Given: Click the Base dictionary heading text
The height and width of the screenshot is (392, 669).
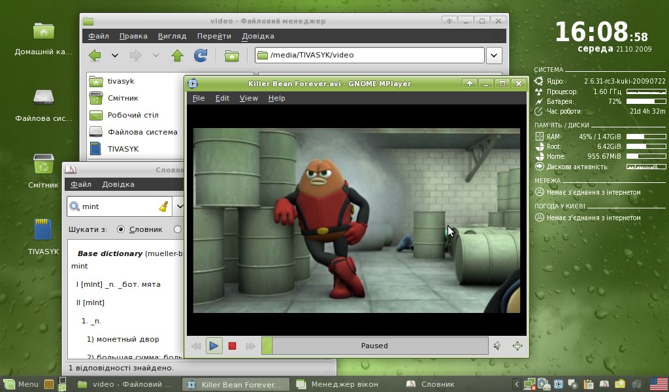Looking at the screenshot, I should click(110, 253).
